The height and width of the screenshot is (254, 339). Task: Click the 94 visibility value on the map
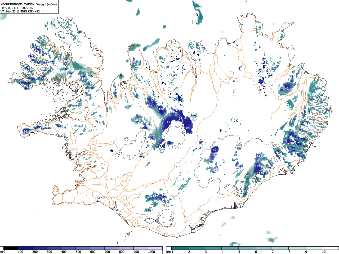[28, 87]
